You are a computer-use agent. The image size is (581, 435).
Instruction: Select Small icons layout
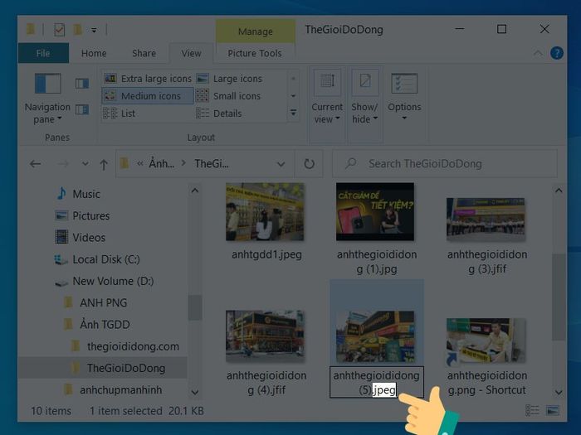pyautogui.click(x=228, y=96)
